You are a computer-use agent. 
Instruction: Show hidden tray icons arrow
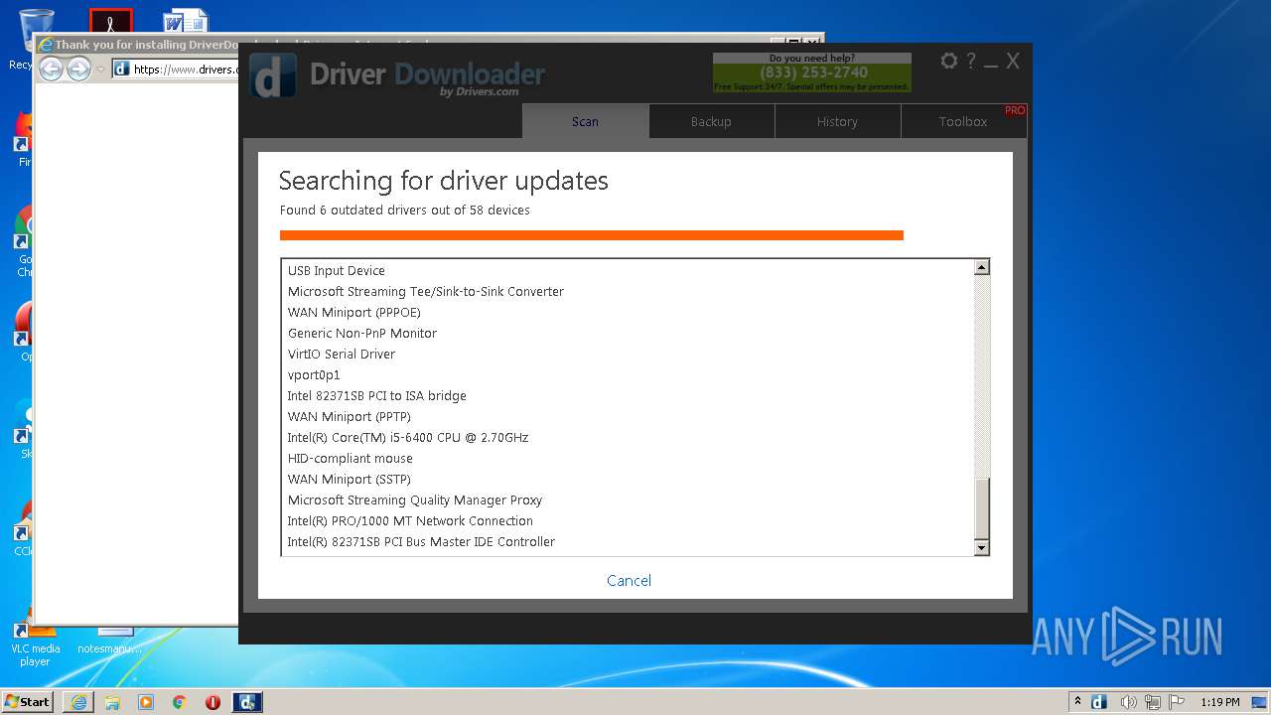(1077, 702)
